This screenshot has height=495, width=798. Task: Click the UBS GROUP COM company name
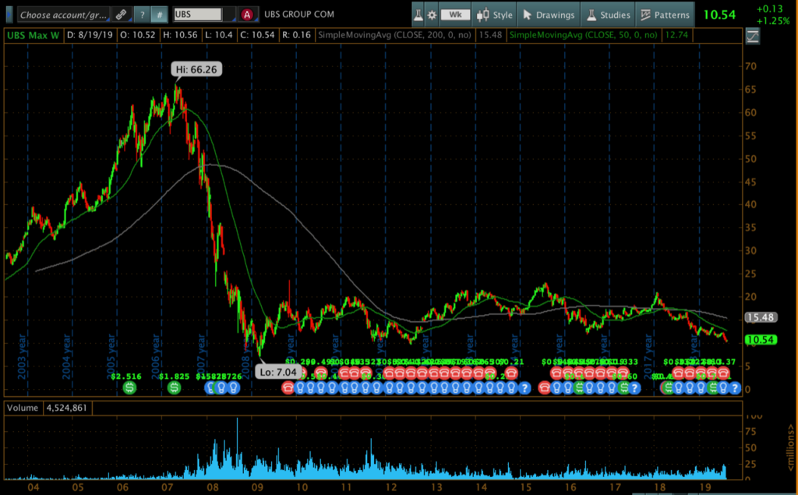[x=299, y=14]
